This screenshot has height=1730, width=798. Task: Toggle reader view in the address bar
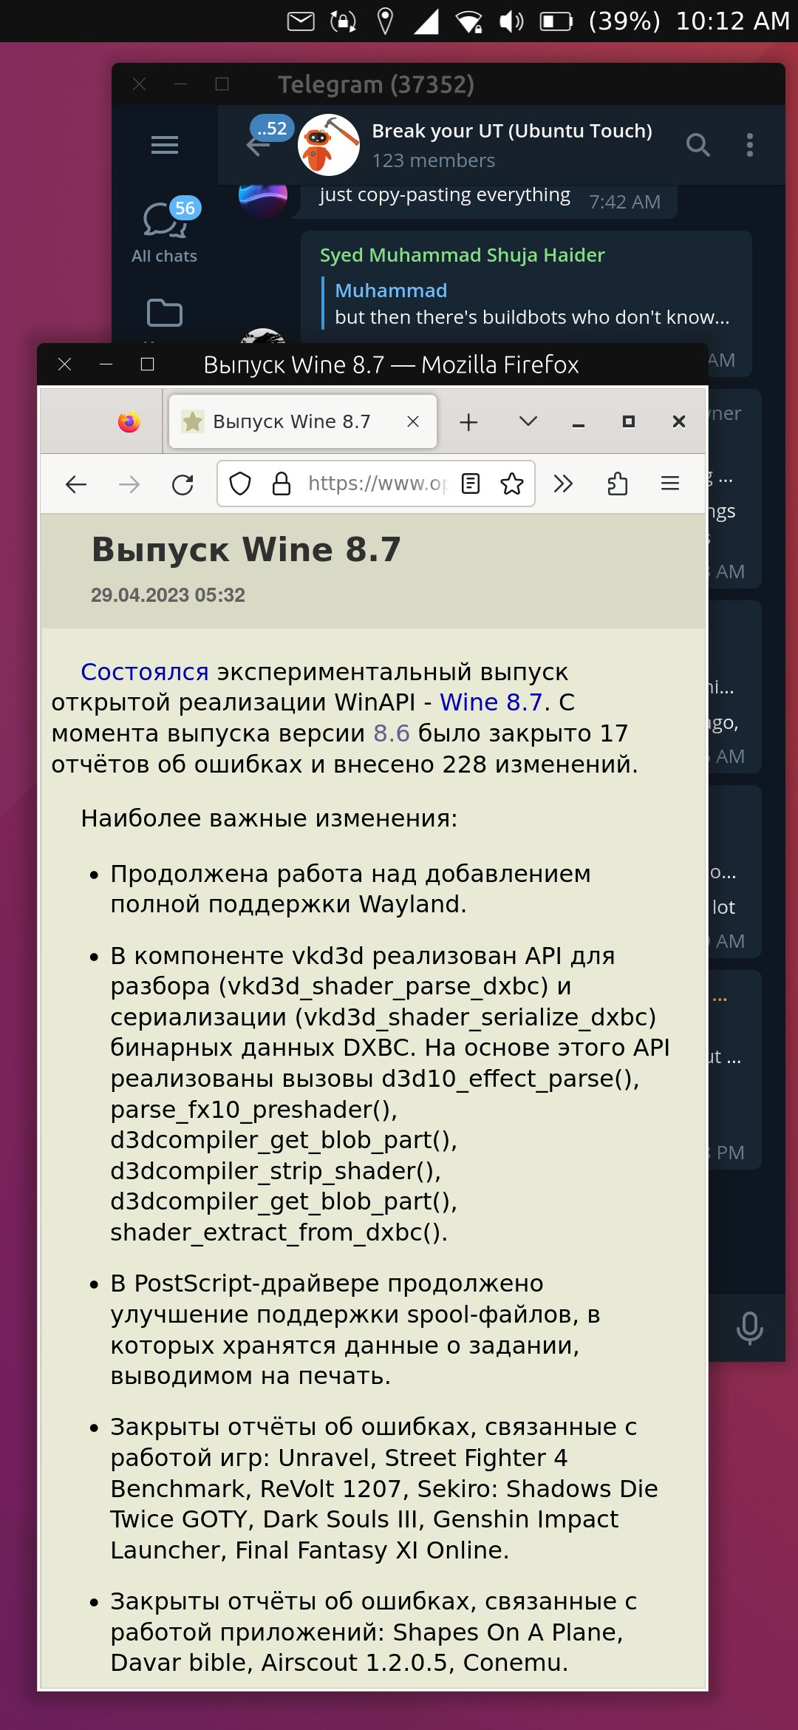click(x=471, y=484)
